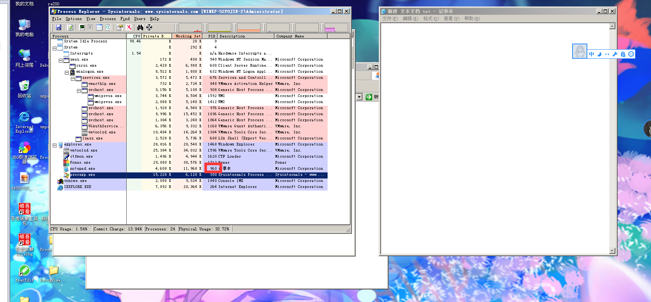Select the Poner.exe process row
651x302 pixels.
[189, 163]
